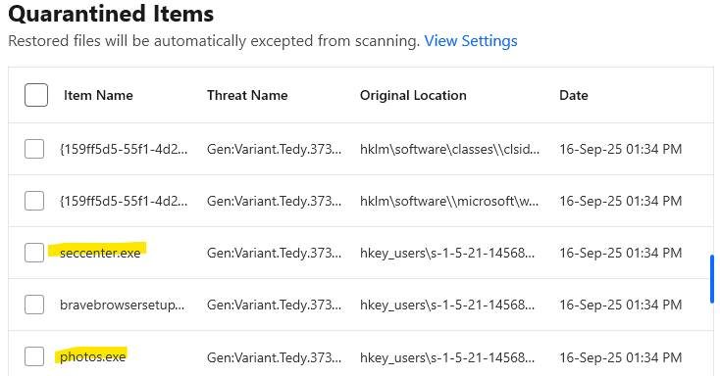Click the blue vertical scrollbar thumb
720x376 pixels.
(x=712, y=279)
